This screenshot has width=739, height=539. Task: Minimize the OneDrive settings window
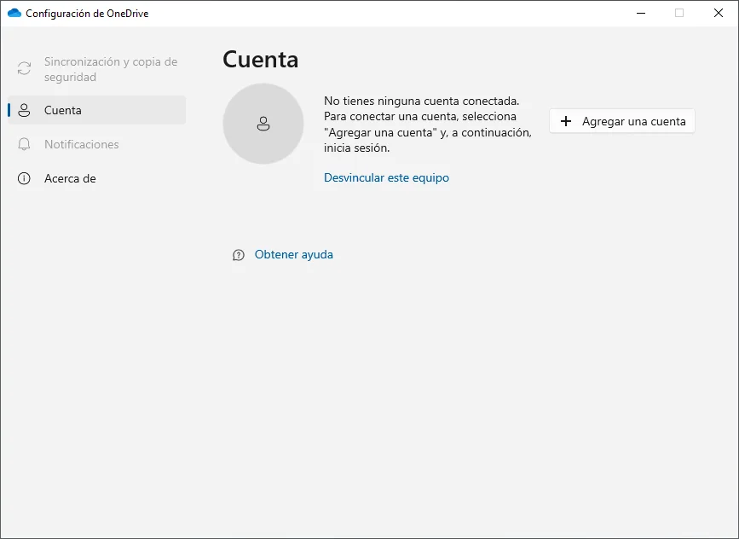(x=640, y=13)
